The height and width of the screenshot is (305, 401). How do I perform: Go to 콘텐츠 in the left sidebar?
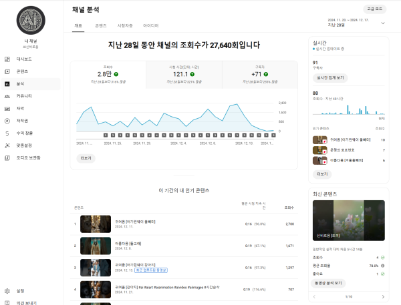[x=22, y=71]
